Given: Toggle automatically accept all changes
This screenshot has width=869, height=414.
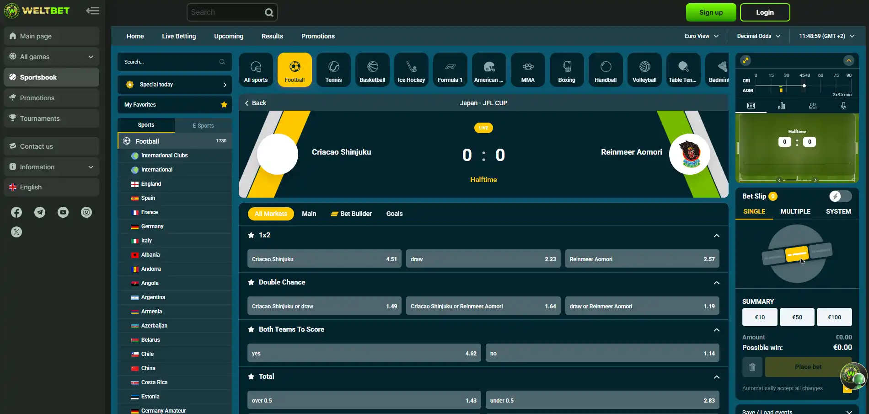Looking at the screenshot, I should [847, 388].
